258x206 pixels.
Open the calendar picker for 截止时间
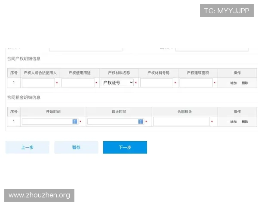[141, 121]
